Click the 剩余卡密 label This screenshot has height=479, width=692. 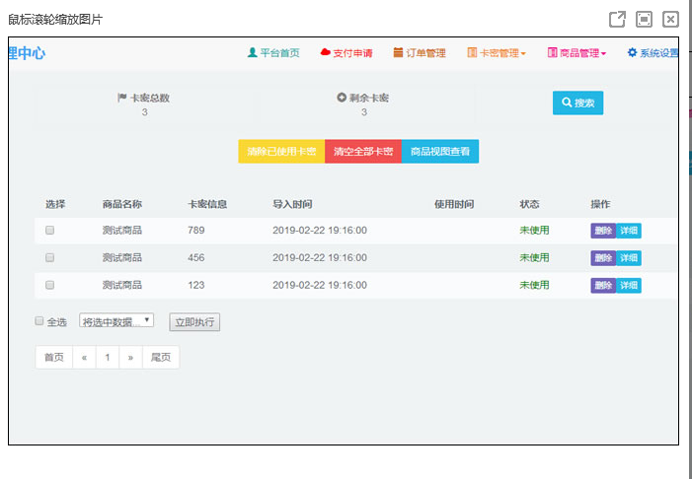point(363,98)
